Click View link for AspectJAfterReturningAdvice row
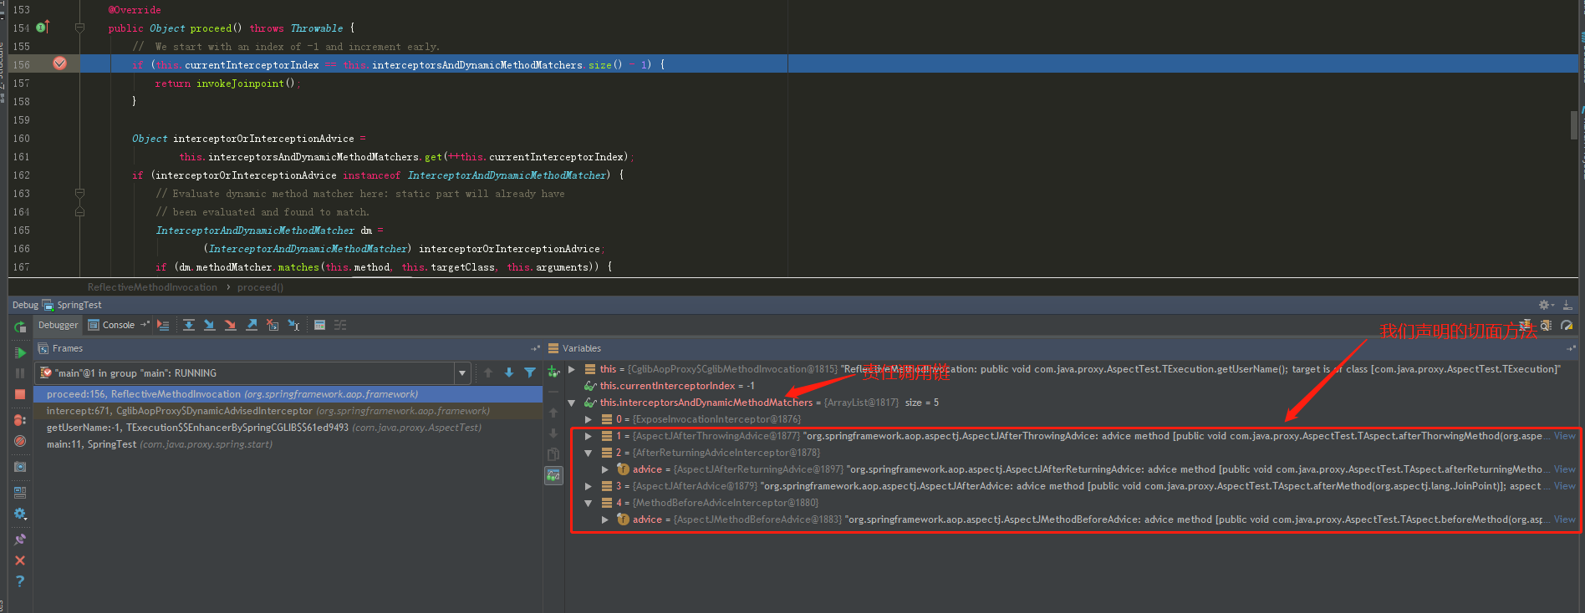This screenshot has width=1585, height=613. (x=1565, y=469)
